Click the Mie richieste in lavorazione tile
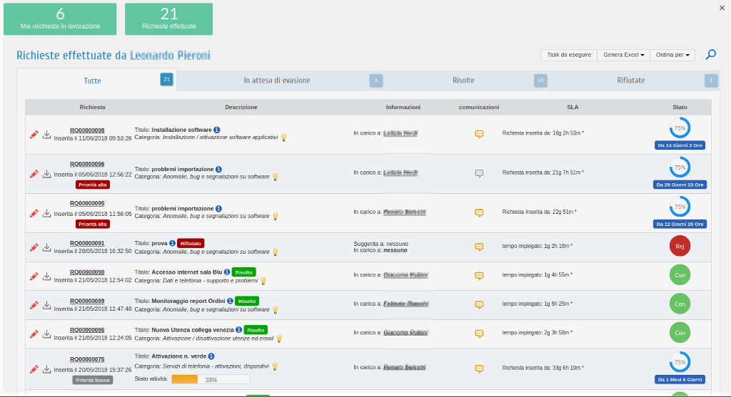Image resolution: width=731 pixels, height=397 pixels. click(60, 19)
